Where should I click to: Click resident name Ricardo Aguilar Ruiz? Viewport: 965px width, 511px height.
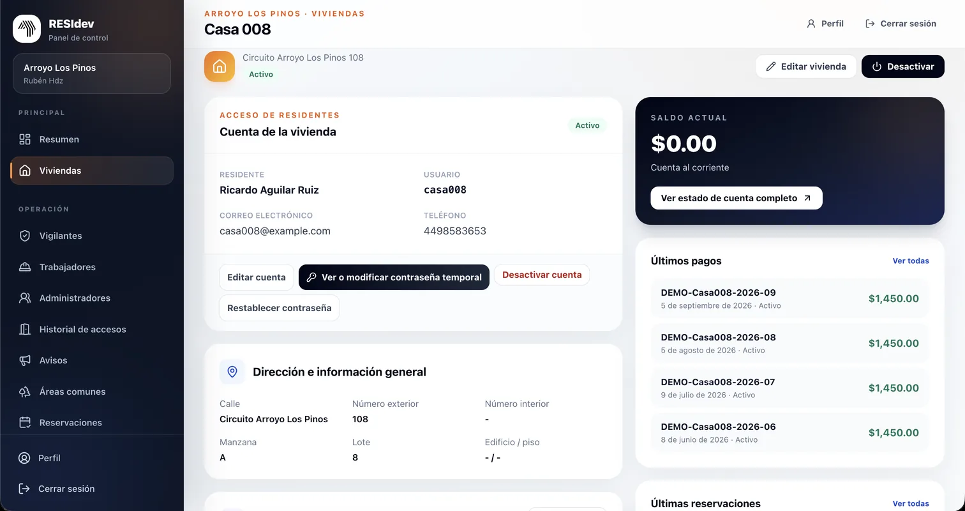pyautogui.click(x=269, y=190)
